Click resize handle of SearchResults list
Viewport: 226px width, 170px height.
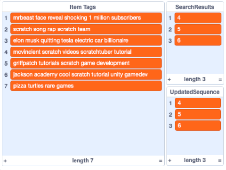[220, 79]
